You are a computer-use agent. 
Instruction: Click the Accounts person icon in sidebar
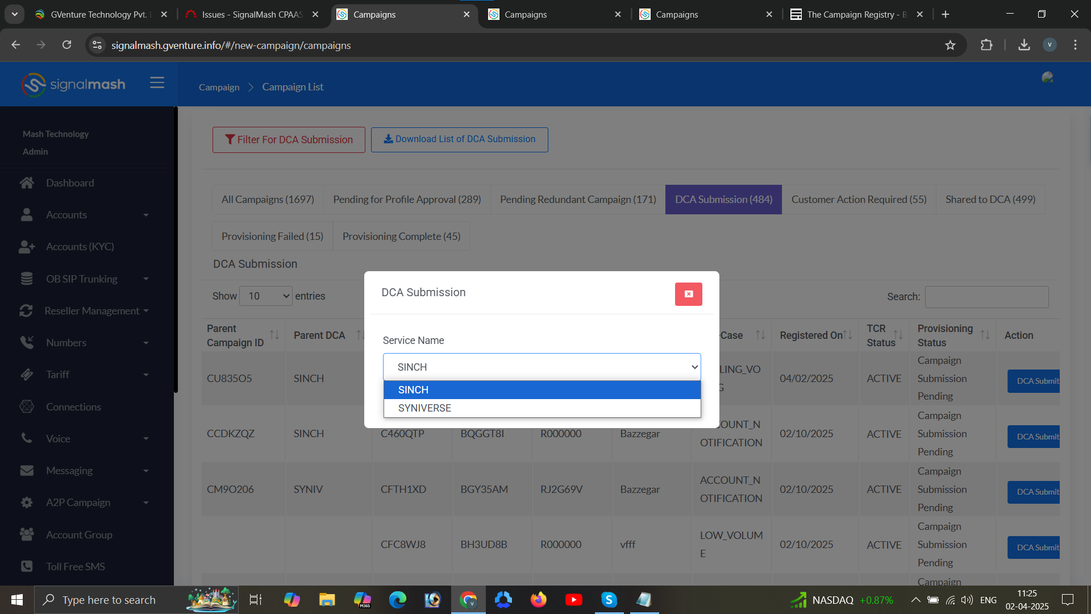tap(26, 215)
